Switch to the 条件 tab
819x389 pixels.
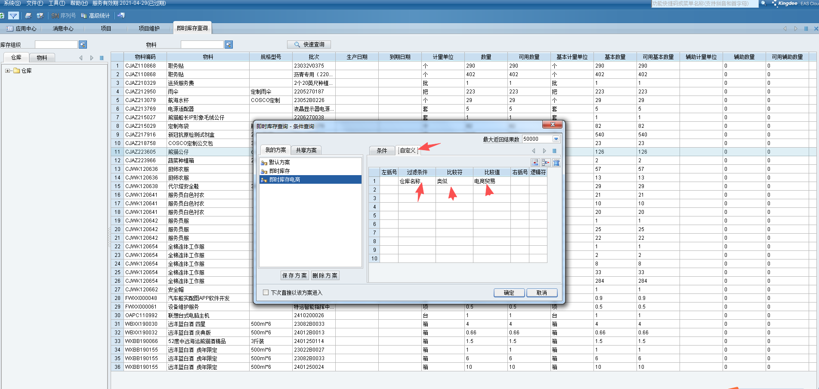382,151
